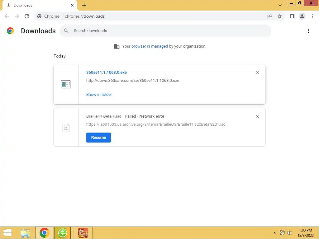Open the 'browser is managed' link
The image size is (319, 239).
(150, 46)
